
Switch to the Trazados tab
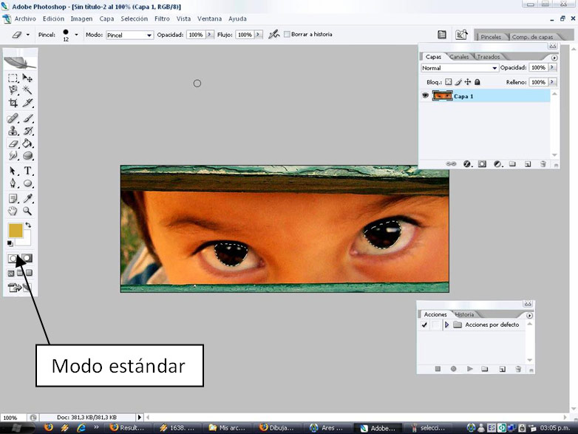coord(489,57)
